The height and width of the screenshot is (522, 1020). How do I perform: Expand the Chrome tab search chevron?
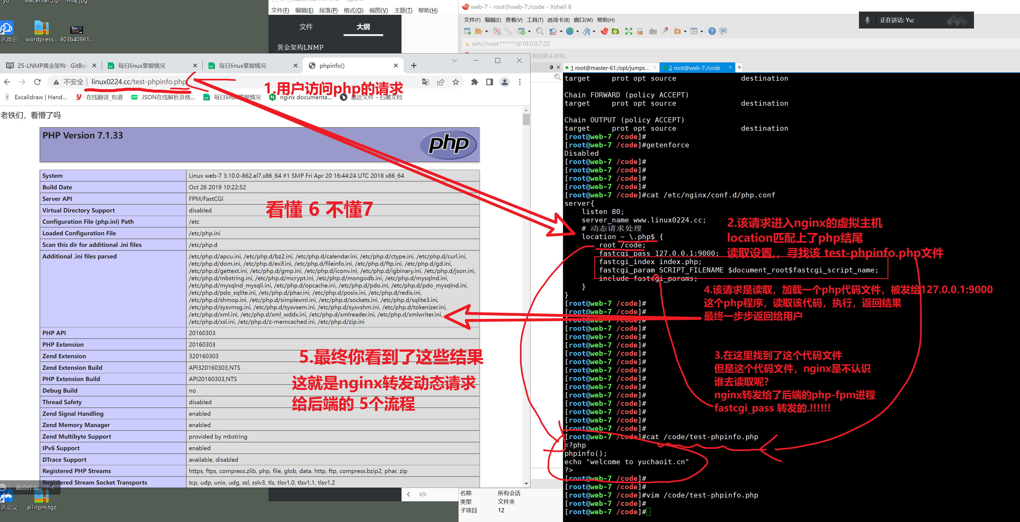(x=454, y=61)
